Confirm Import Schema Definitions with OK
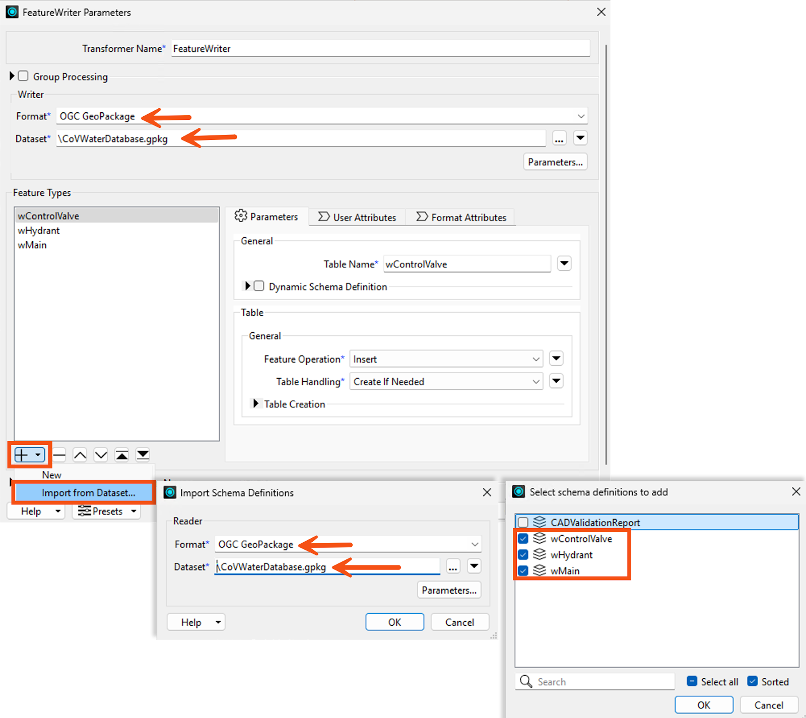Screen dimensions: 806x718 [x=394, y=621]
